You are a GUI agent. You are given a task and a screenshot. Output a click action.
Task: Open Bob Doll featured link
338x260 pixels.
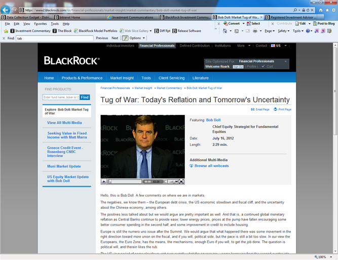(x=213, y=120)
